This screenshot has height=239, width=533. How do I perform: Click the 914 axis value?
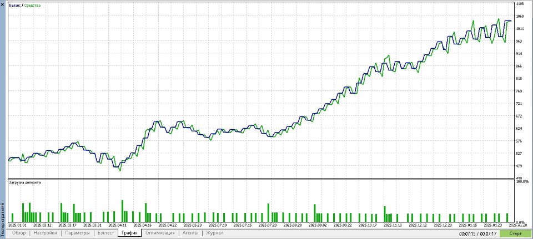coord(519,54)
